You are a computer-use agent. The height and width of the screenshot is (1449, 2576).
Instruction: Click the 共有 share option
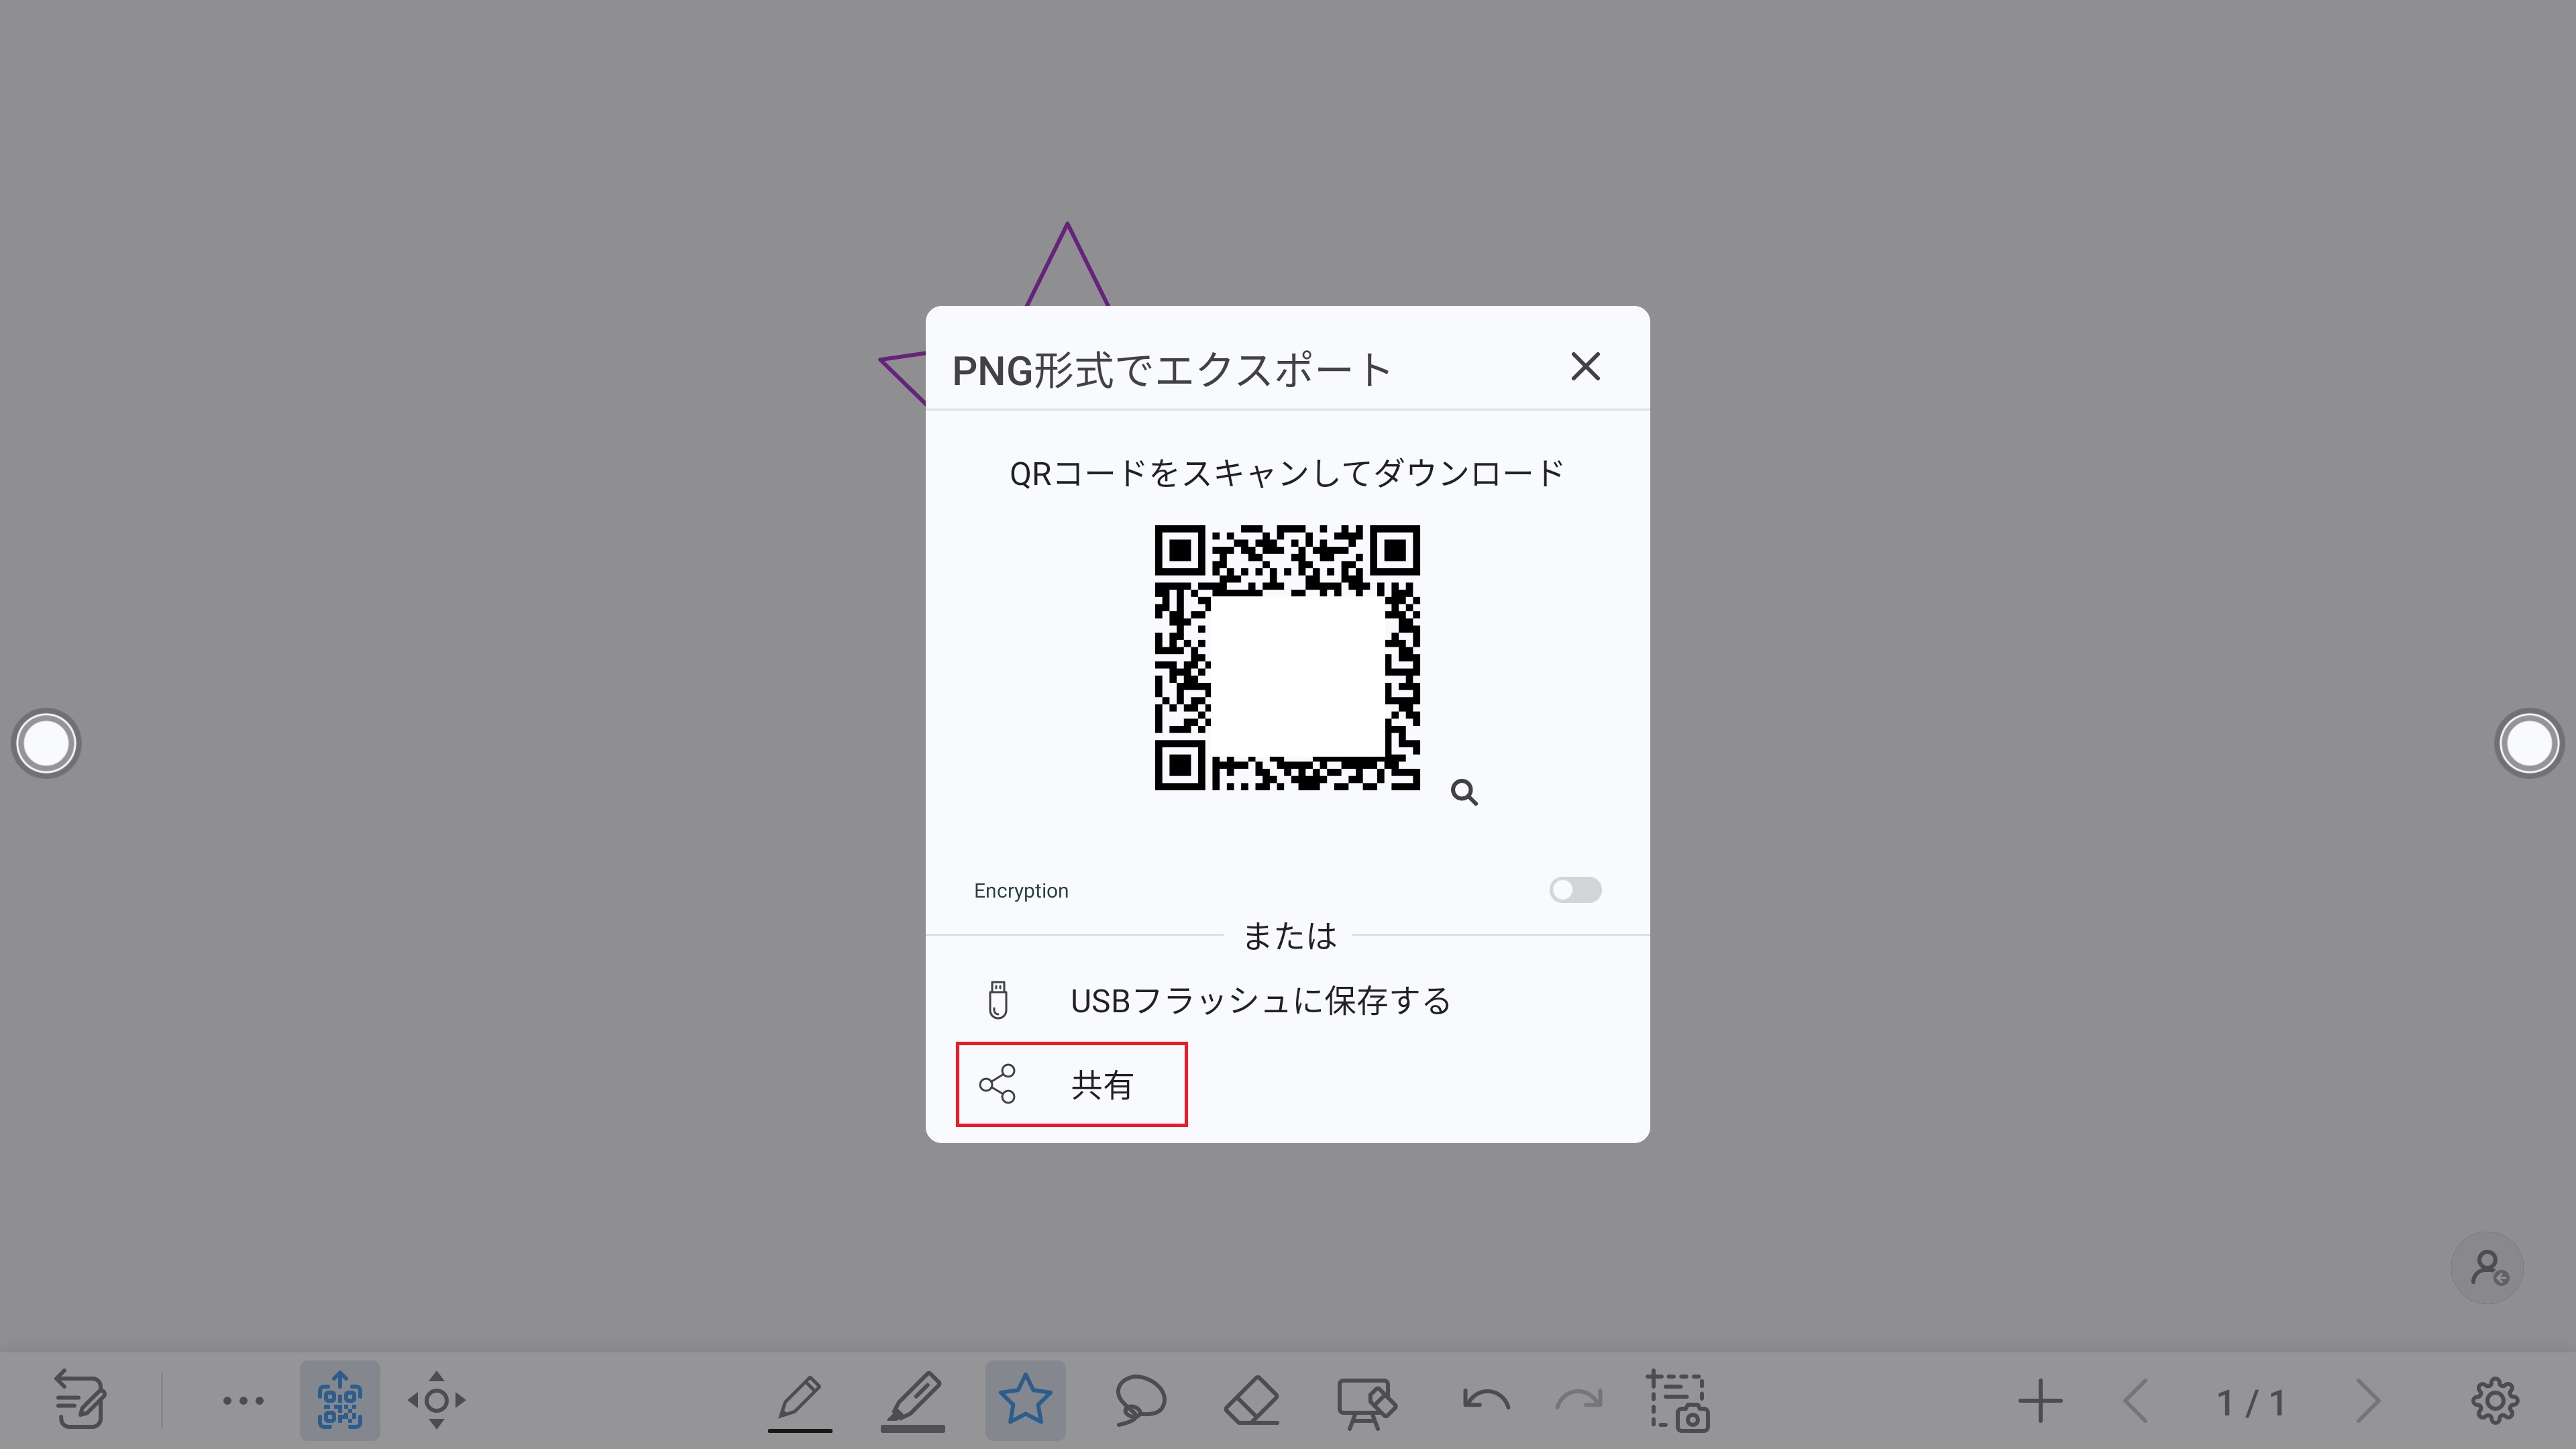click(1071, 1085)
